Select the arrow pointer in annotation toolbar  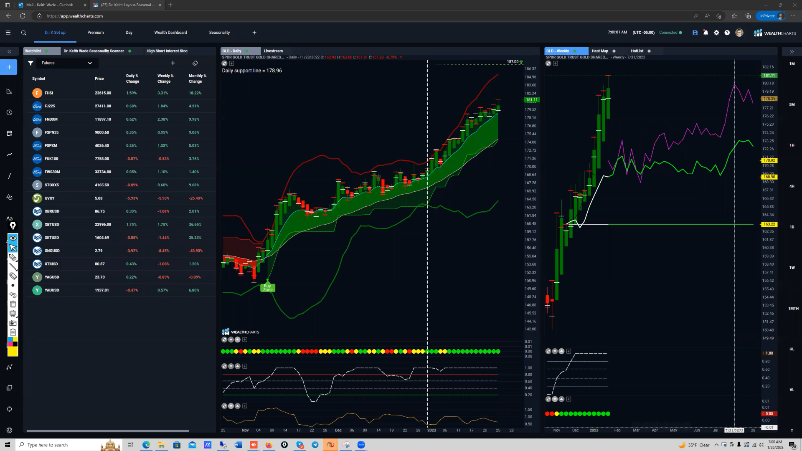pos(13,248)
